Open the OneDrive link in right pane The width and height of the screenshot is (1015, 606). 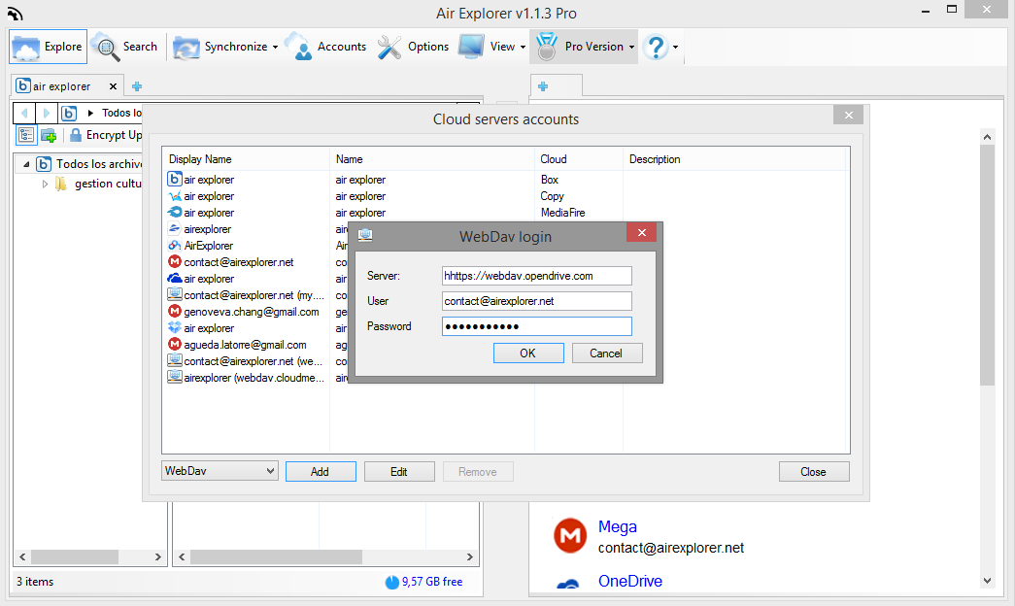pos(629,581)
